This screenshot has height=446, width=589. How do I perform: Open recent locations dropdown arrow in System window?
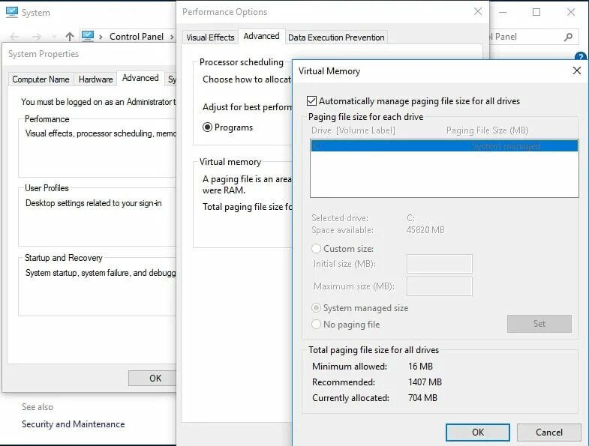coord(54,37)
